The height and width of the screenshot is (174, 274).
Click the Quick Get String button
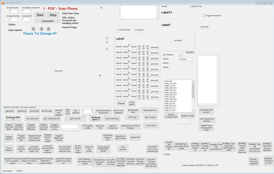point(112,118)
